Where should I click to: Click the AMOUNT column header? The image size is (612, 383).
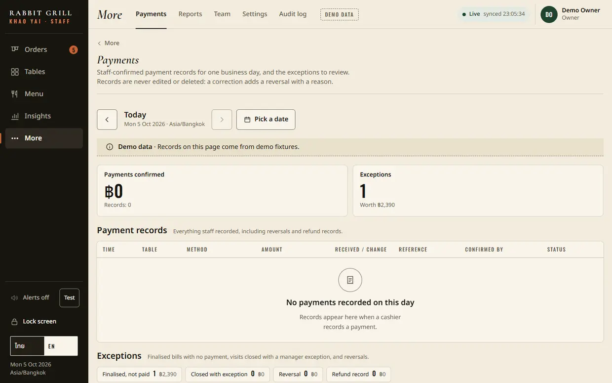pos(272,250)
